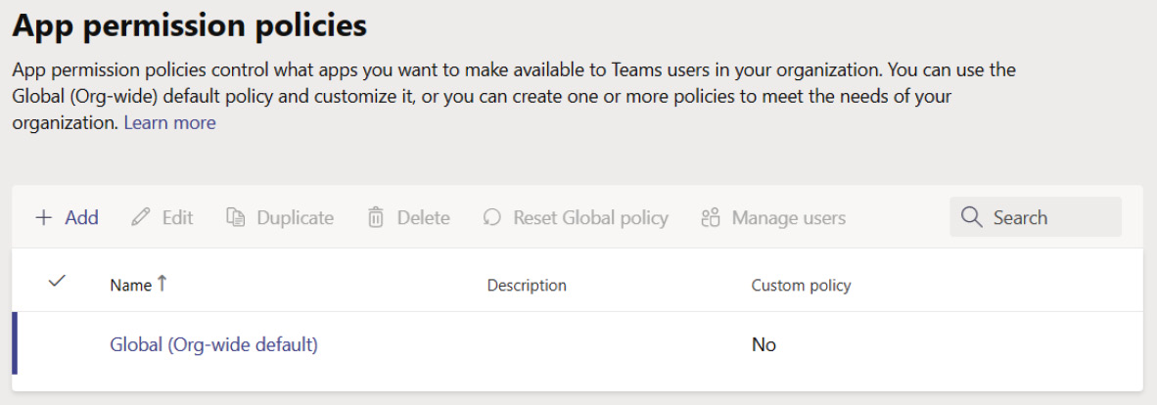Toggle the select-all checkmark in table header
The width and height of the screenshot is (1157, 405).
tap(57, 282)
